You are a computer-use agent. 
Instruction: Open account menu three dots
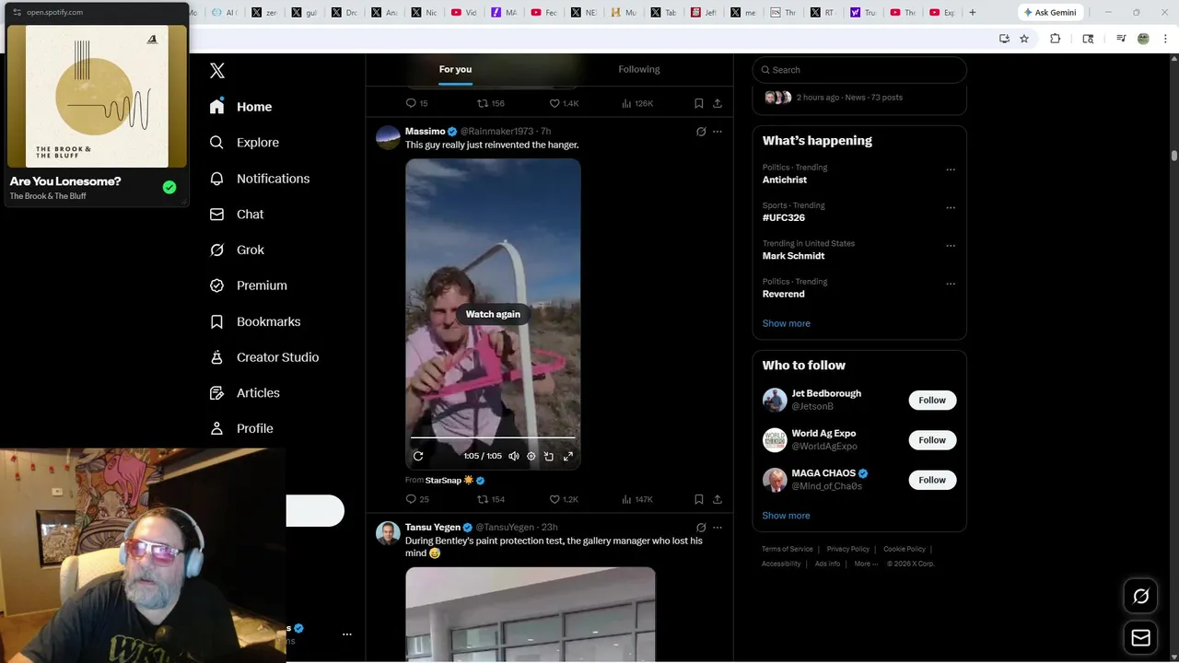click(x=347, y=634)
